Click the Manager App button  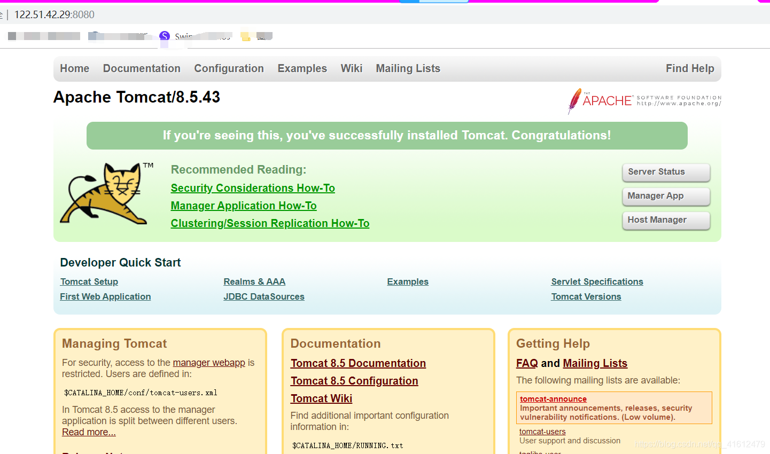coord(666,196)
